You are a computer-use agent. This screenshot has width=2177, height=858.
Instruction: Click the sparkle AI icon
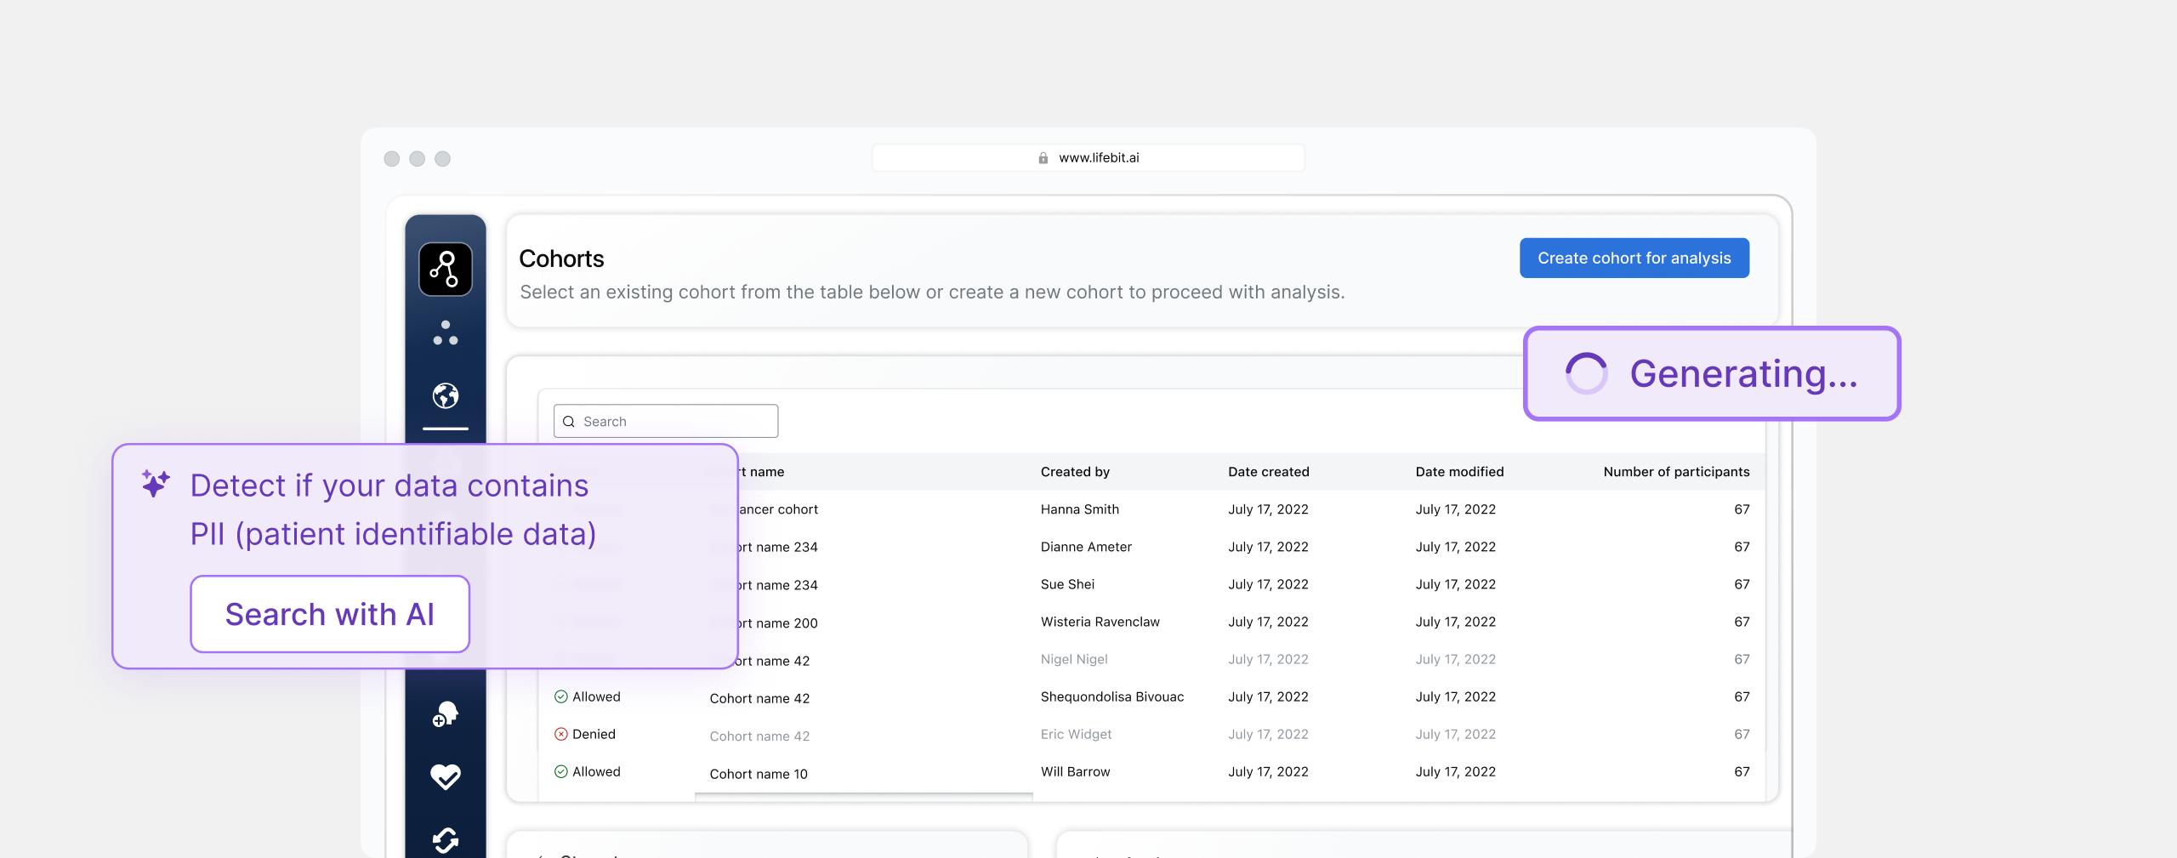tap(156, 483)
